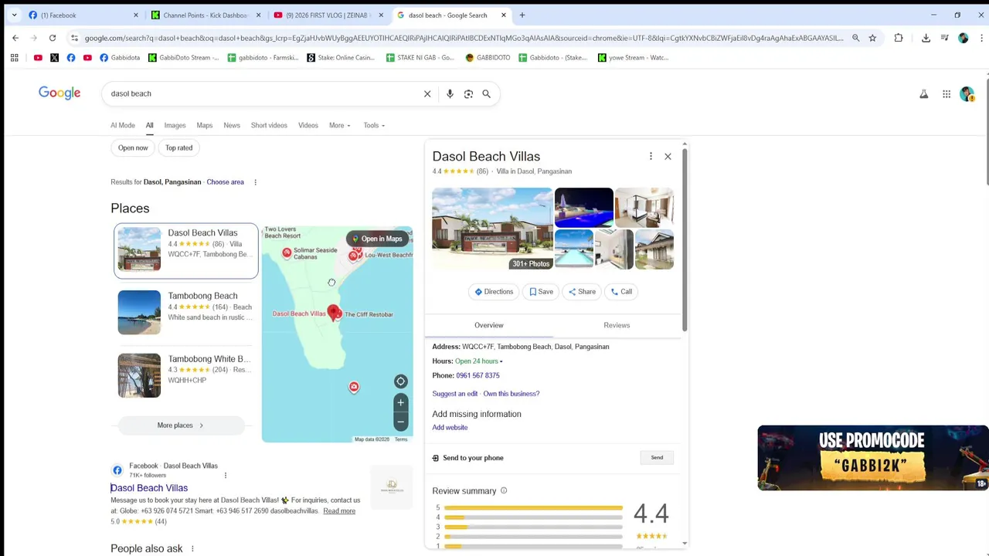
Task: Open a new browser tab
Action: click(x=522, y=15)
